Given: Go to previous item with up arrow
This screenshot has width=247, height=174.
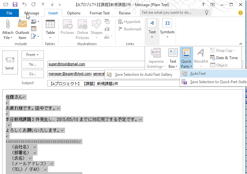Looking at the screenshot, I should pyautogui.click(x=43, y=4).
